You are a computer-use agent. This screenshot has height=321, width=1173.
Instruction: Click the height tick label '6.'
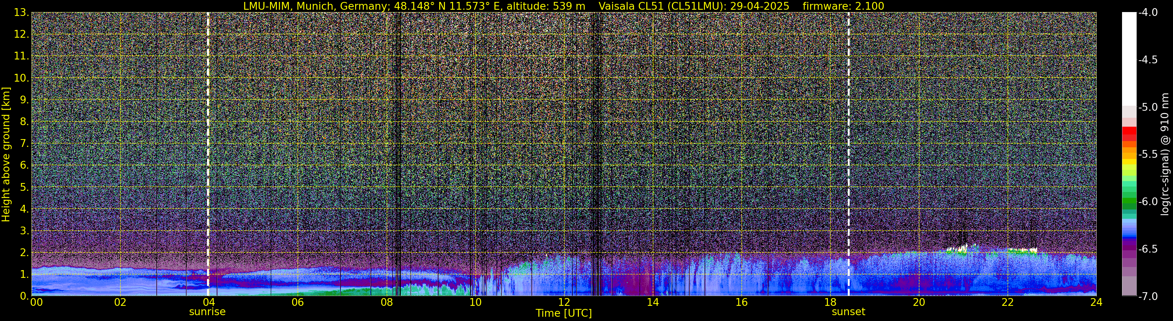point(25,165)
